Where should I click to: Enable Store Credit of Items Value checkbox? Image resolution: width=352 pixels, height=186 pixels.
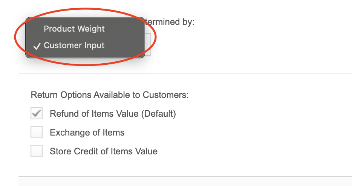[37, 151]
